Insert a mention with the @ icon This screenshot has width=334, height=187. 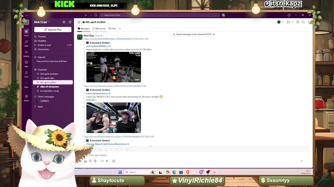coord(95,161)
